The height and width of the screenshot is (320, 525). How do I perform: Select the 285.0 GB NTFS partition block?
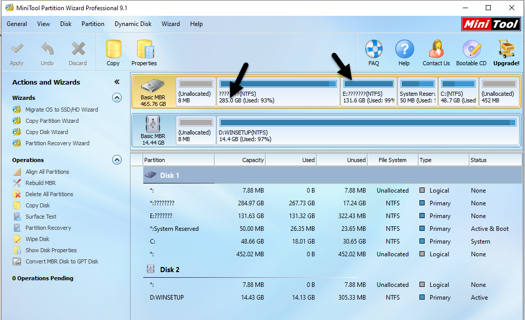[x=278, y=91]
